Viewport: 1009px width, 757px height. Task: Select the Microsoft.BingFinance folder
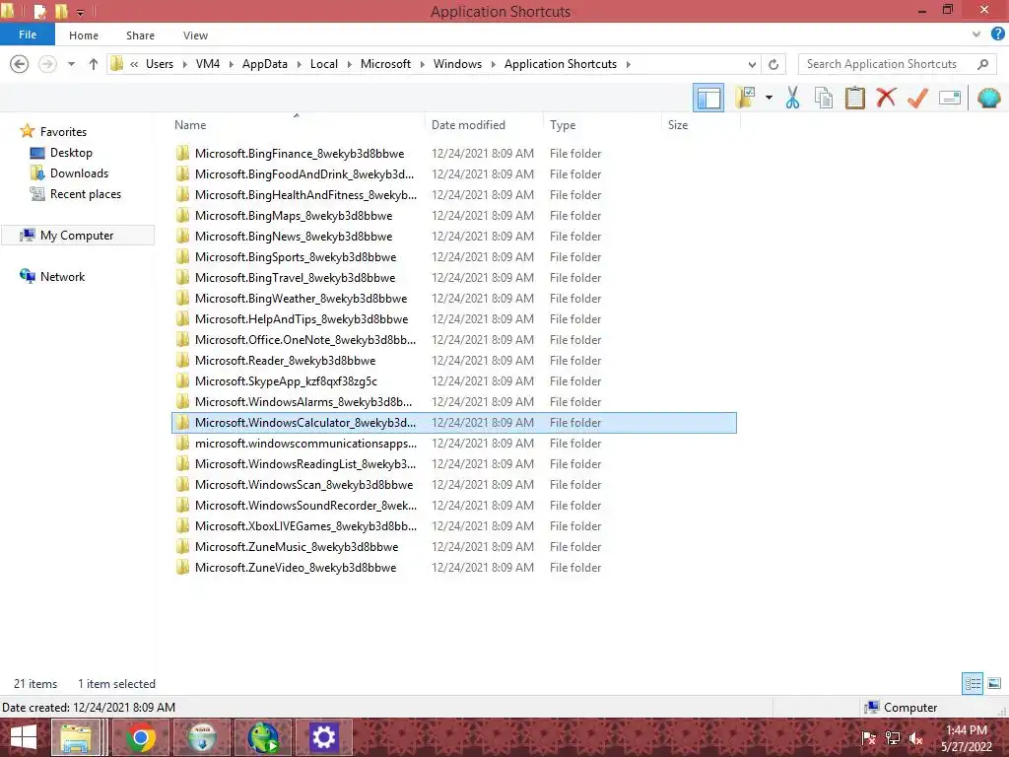[x=453, y=153]
